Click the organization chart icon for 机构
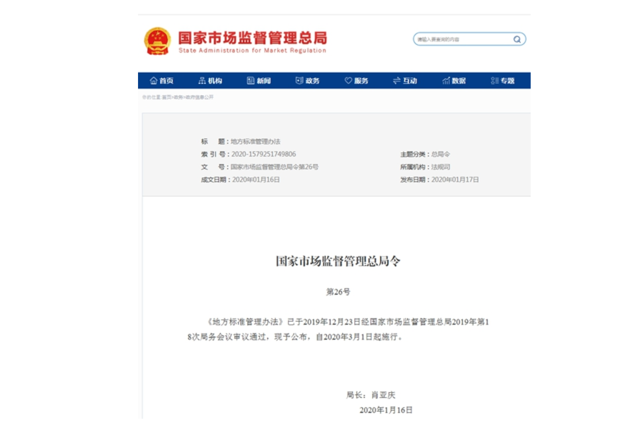The width and height of the screenshot is (623, 423). pos(202,81)
